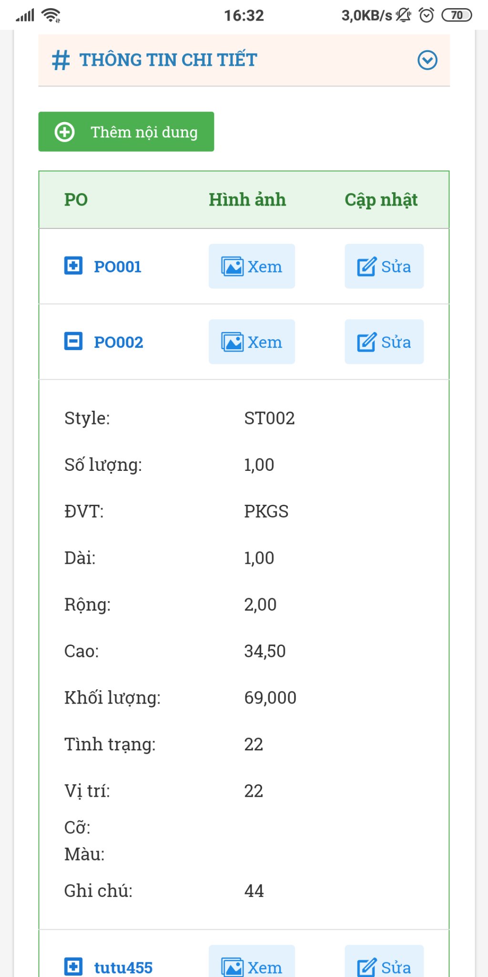Collapse the PO002 row details
488x977 pixels.
pos(73,342)
